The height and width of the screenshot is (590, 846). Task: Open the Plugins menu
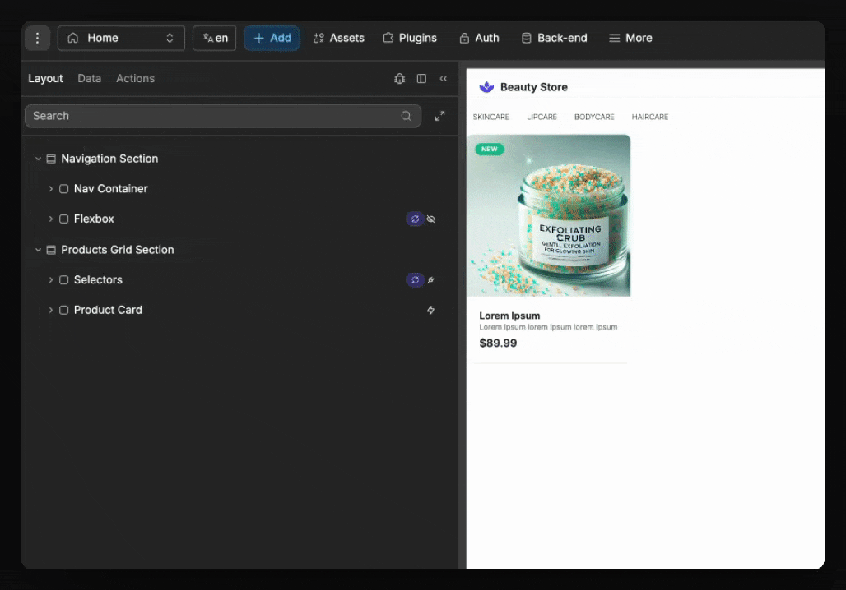point(410,38)
